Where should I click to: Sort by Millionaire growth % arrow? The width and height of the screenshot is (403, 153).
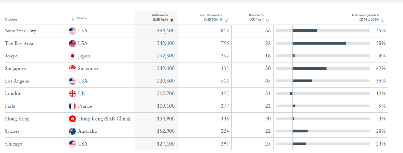[x=383, y=21]
